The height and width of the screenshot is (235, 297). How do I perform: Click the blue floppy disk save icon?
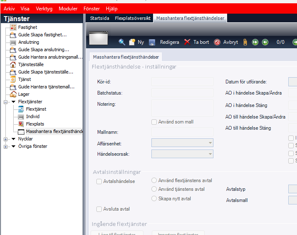click(x=152, y=42)
